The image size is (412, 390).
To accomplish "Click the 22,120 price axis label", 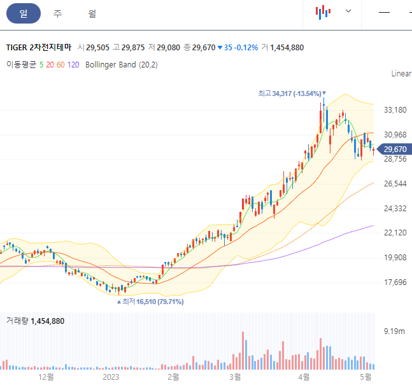I will click(x=395, y=233).
